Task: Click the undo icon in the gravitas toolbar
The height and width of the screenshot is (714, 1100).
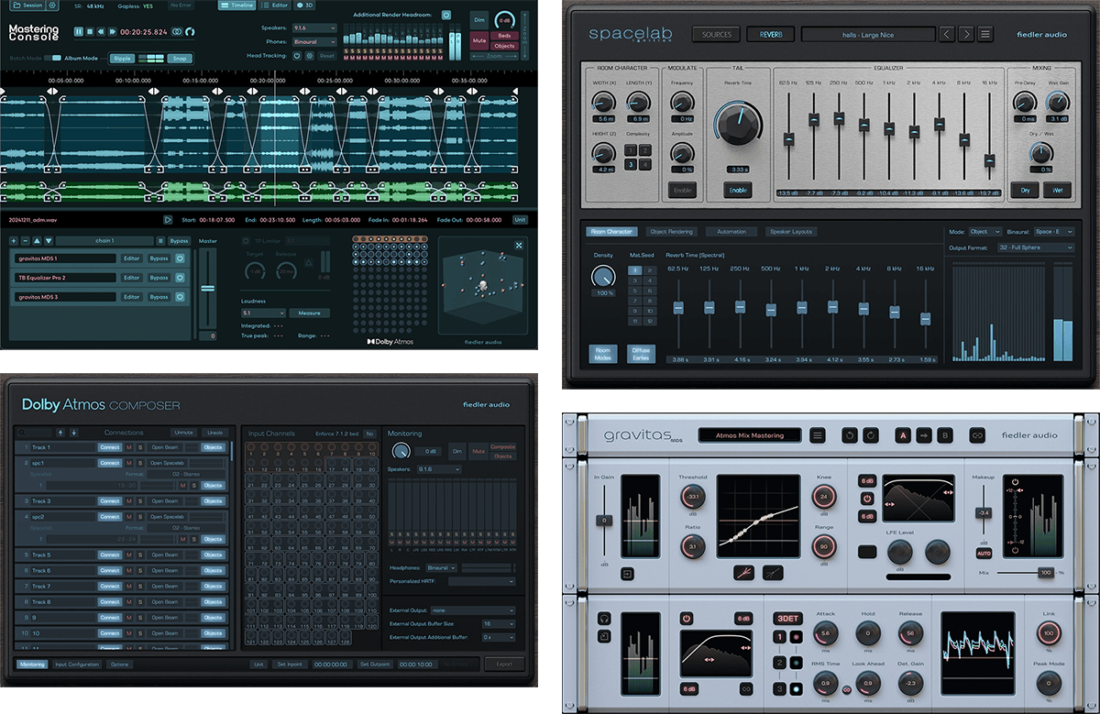Action: (849, 435)
